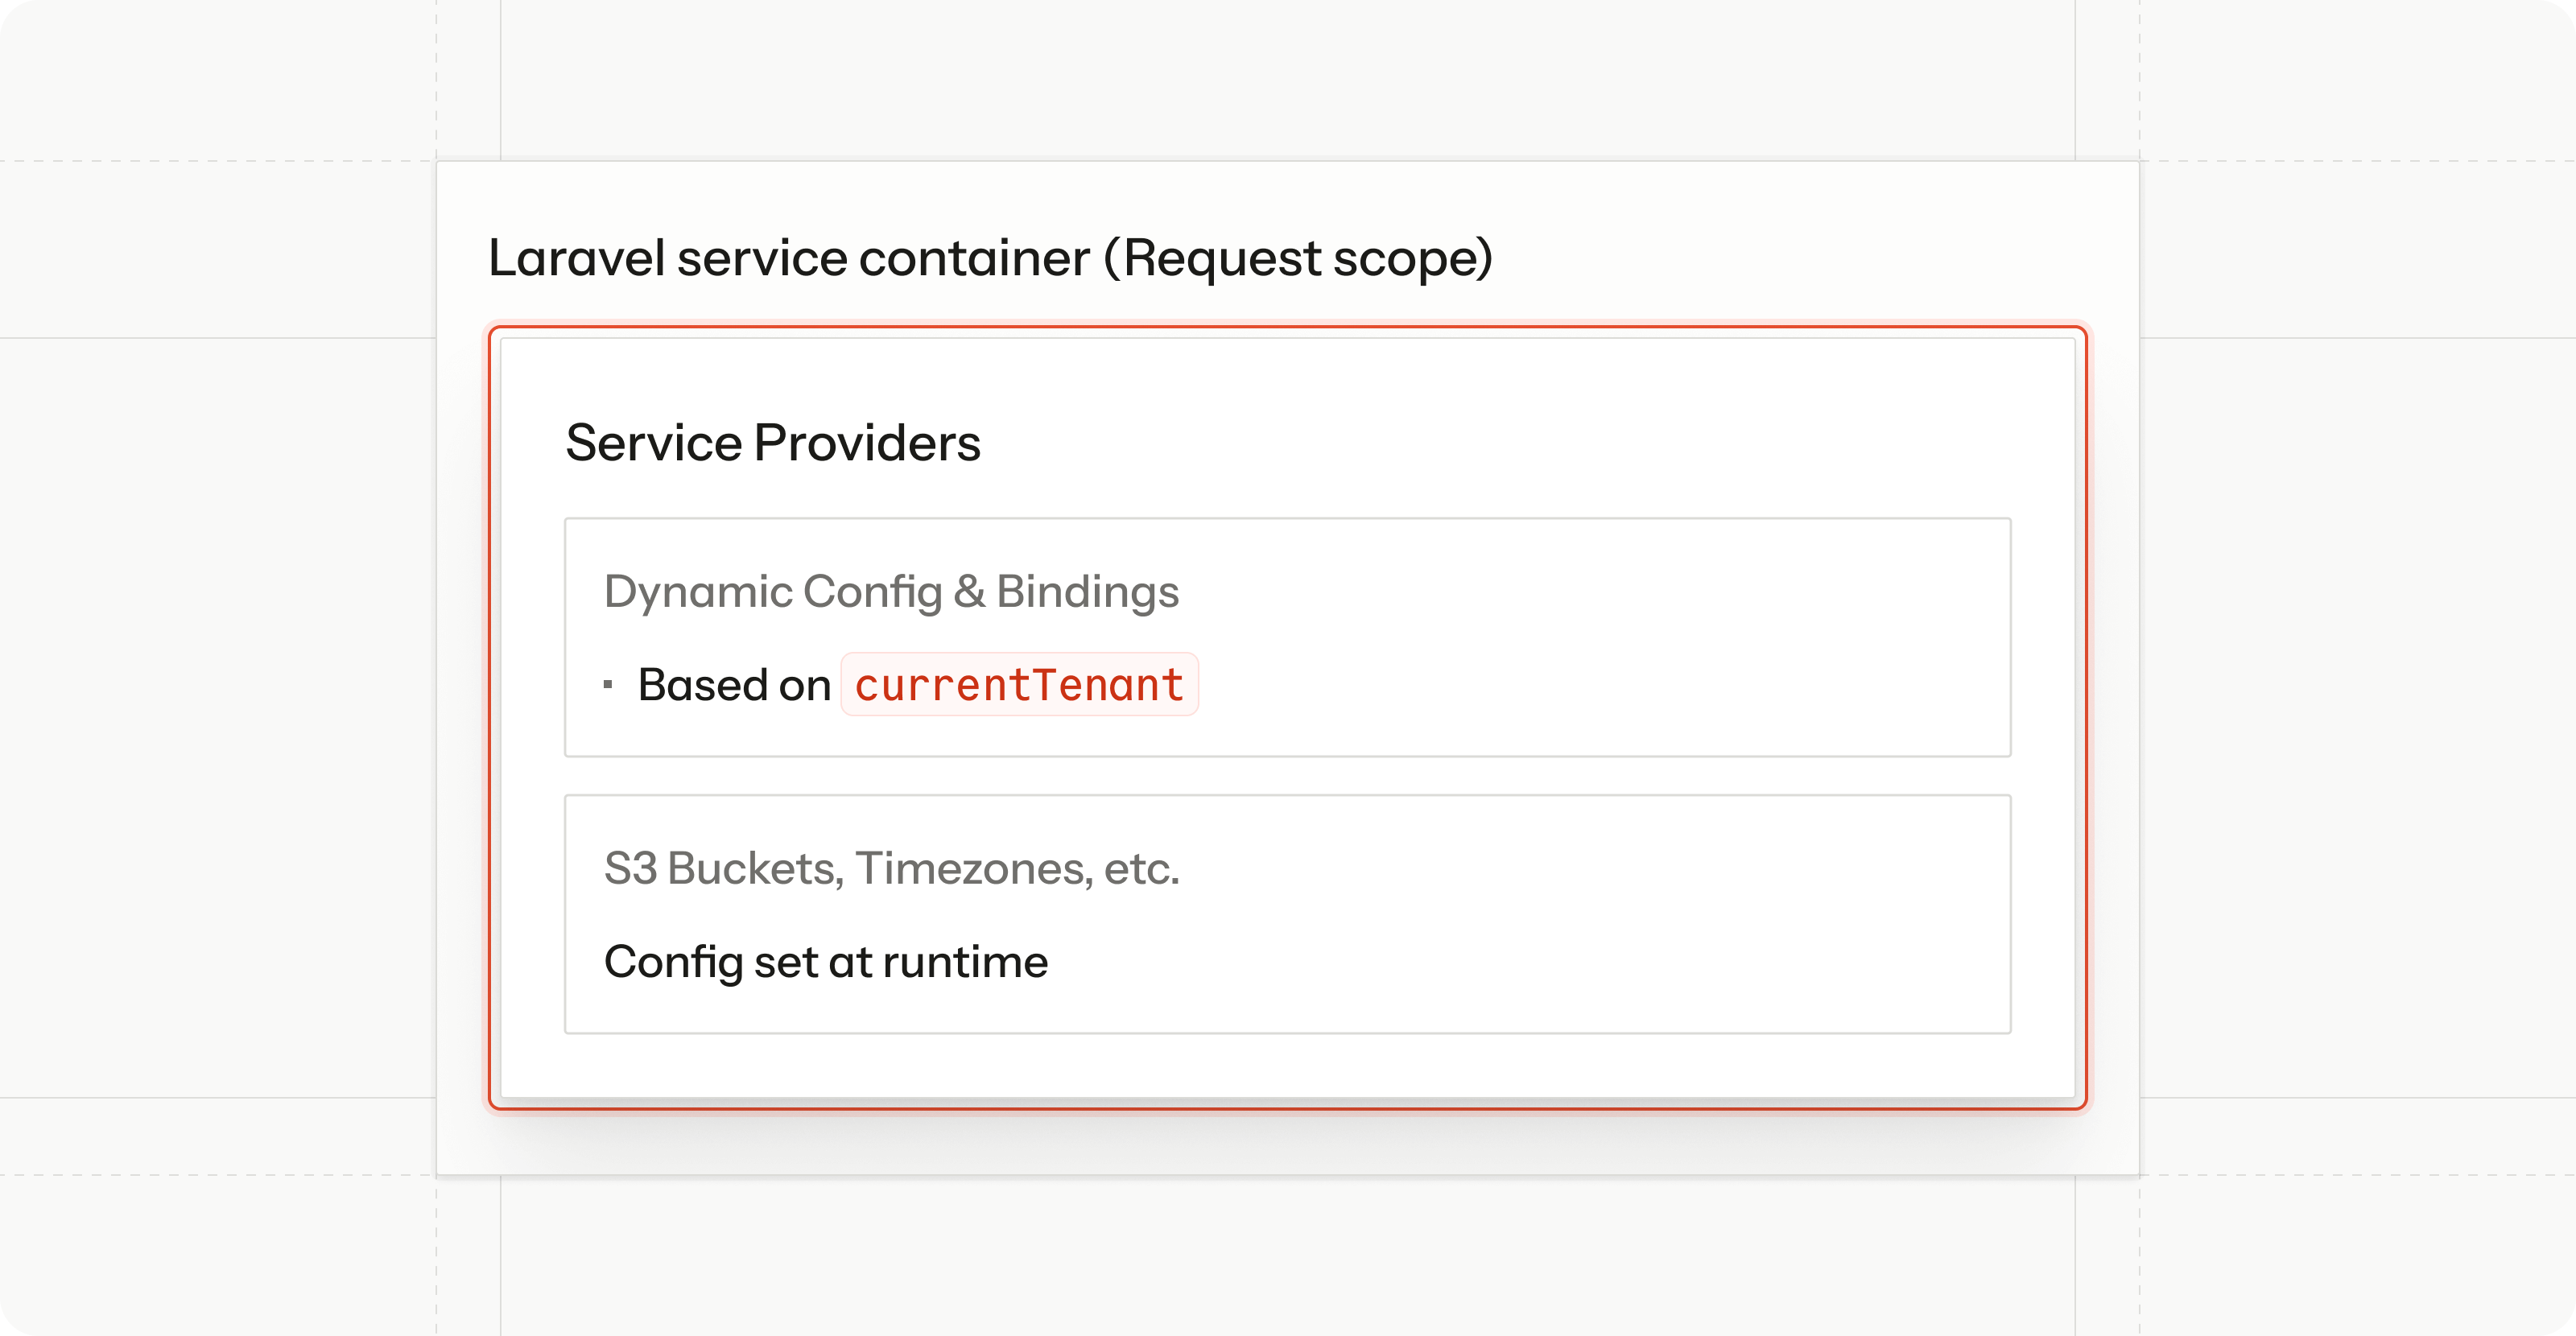Click the "Dynamic Config & Bindings" heading
2576x1336 pixels.
coord(891,591)
